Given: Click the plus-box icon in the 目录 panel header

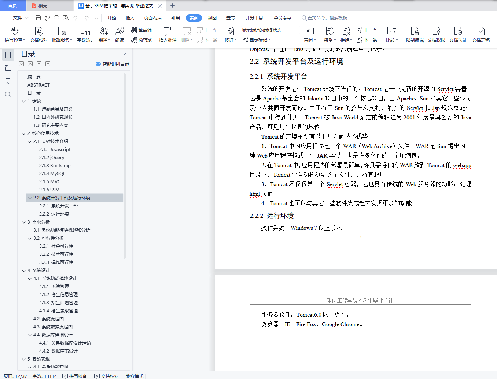Looking at the screenshot, I should [x=39, y=64].
